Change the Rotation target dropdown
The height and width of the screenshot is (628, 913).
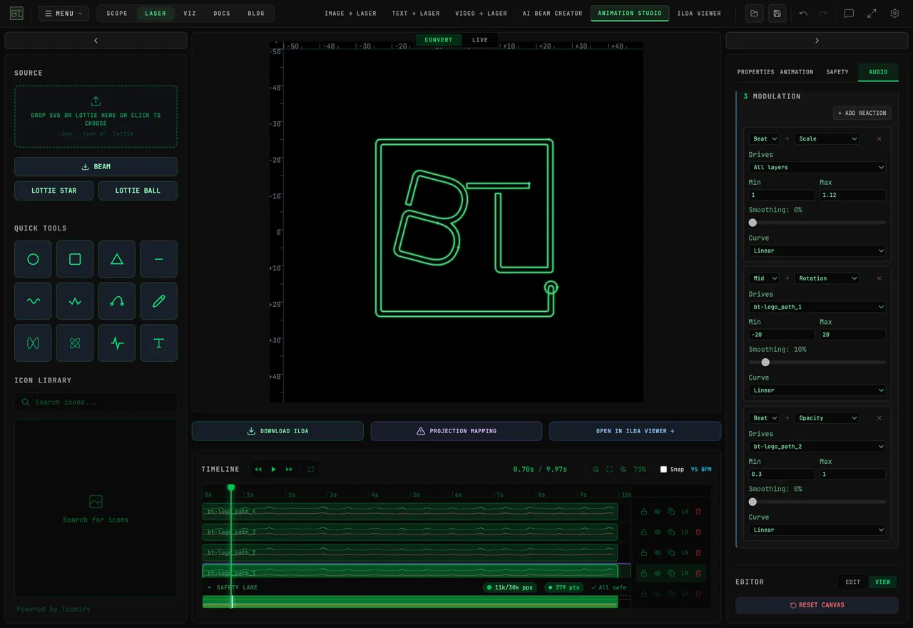[827, 278]
